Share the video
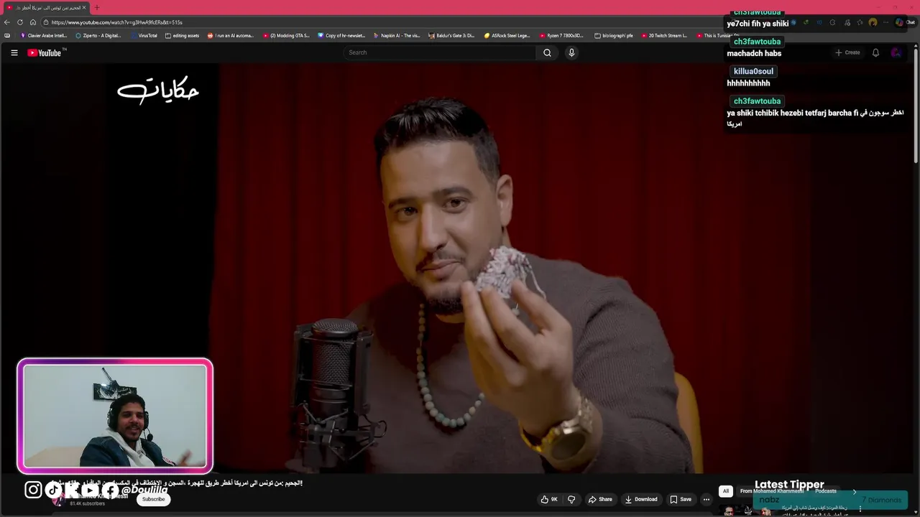The width and height of the screenshot is (920, 517). [600, 499]
